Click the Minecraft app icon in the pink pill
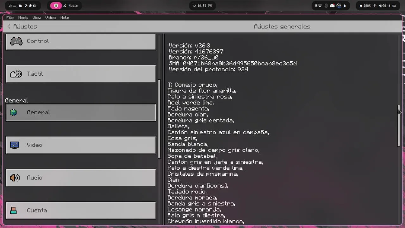 [56, 6]
